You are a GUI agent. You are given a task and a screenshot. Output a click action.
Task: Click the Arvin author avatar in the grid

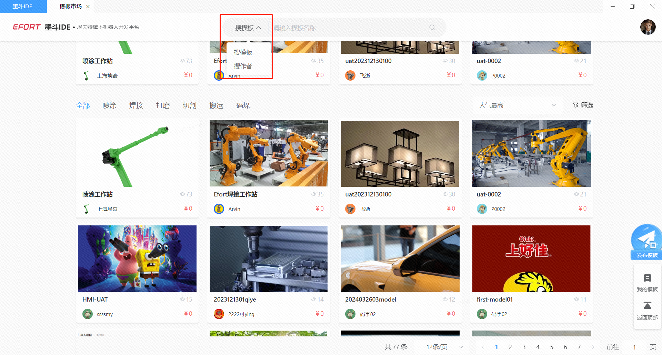point(219,209)
